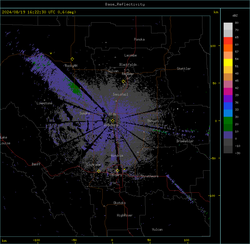The width and height of the screenshot is (250, 244).
Task: Click the Banff town label
Action: [36, 164]
